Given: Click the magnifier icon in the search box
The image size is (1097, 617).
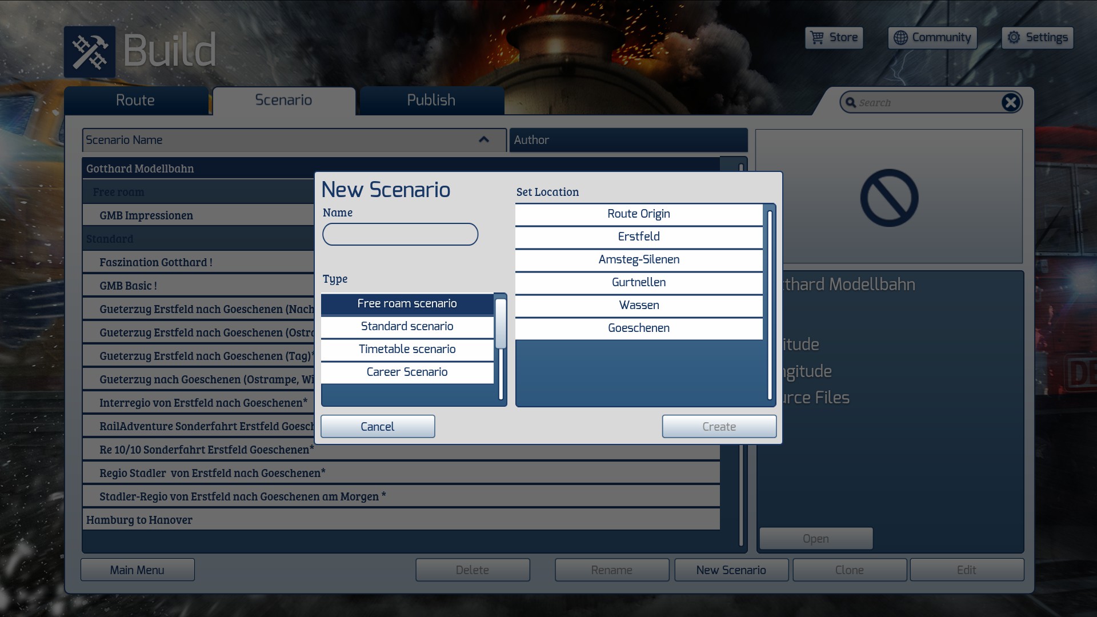Looking at the screenshot, I should (851, 103).
